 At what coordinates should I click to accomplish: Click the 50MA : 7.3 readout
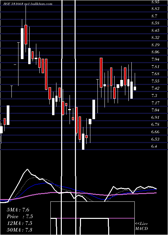[19, 230]
